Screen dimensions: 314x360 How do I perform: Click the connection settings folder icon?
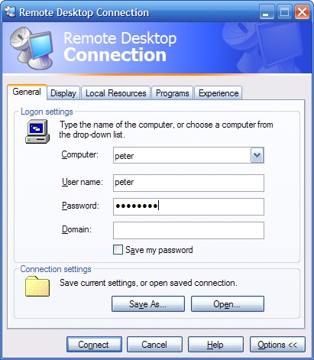[x=37, y=286]
